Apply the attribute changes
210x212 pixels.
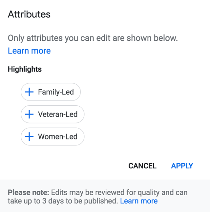click(x=182, y=166)
